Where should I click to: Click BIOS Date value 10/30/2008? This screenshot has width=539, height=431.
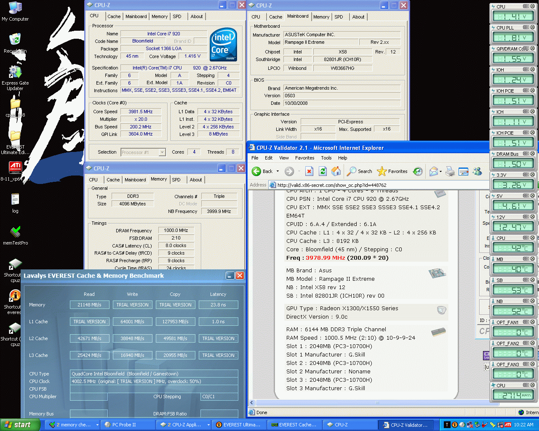pyautogui.click(x=342, y=103)
